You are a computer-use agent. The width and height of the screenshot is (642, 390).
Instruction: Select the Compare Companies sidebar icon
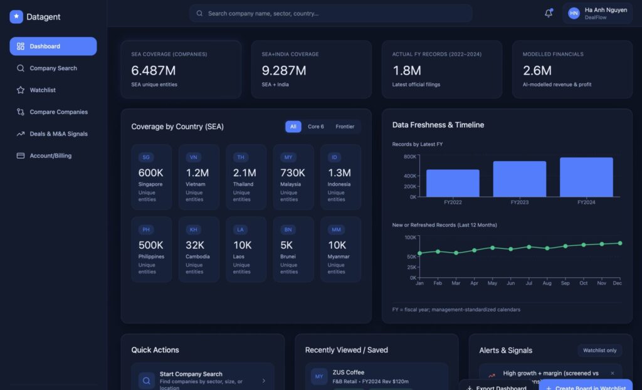(20, 112)
